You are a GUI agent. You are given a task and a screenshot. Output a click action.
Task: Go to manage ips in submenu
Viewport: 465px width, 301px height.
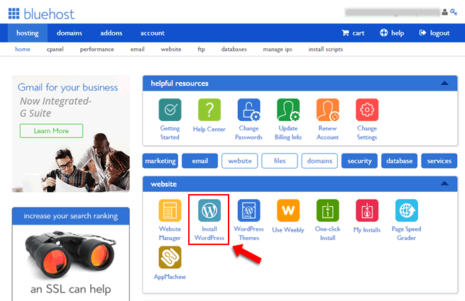point(278,49)
